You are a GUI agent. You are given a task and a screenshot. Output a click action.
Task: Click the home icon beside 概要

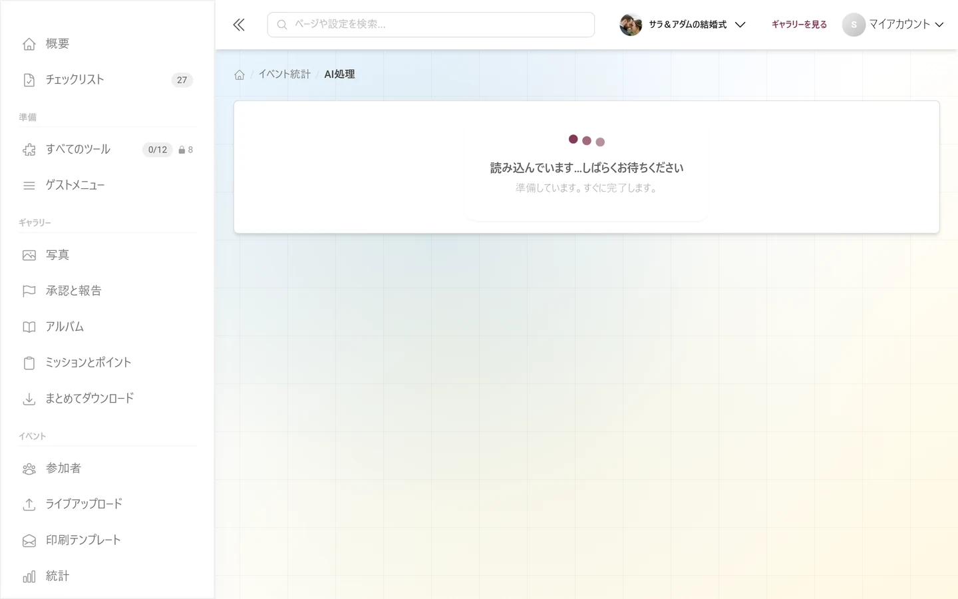click(x=29, y=44)
